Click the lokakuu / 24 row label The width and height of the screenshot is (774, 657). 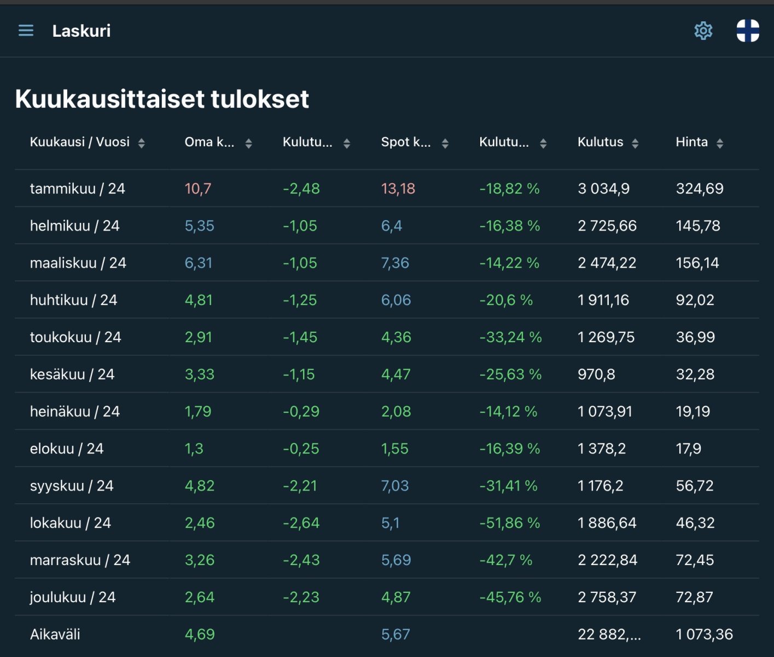pyautogui.click(x=71, y=523)
